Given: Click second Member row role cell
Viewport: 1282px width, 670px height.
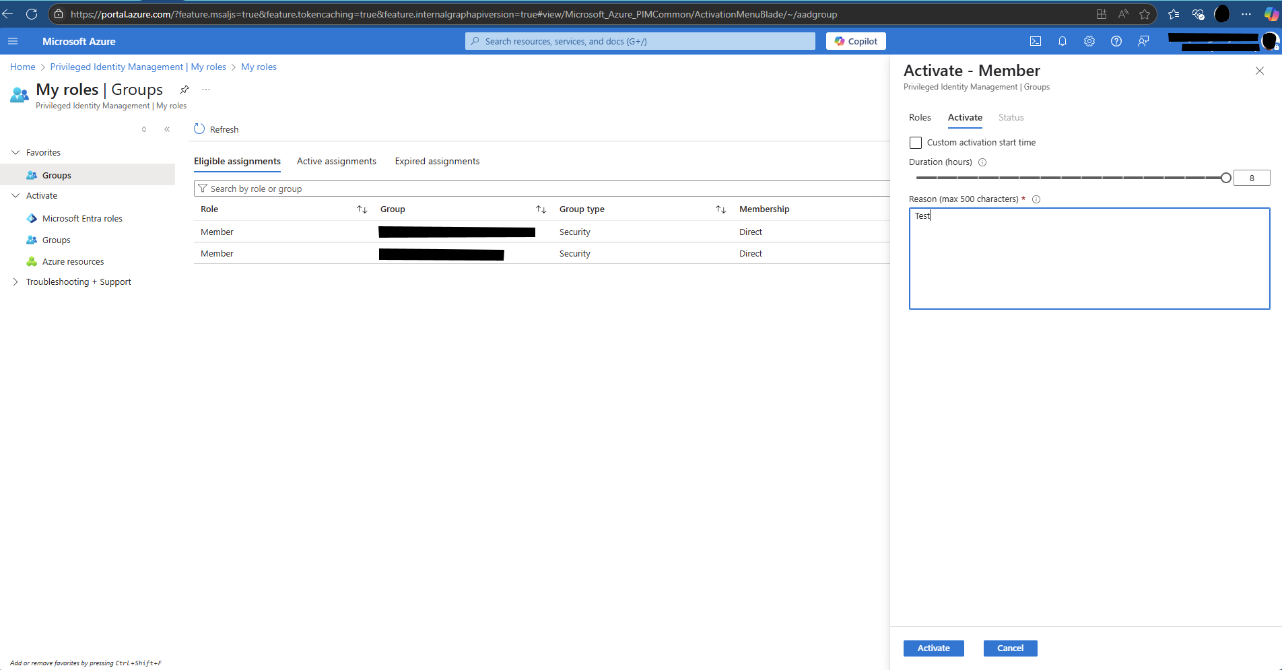Looking at the screenshot, I should tap(217, 254).
